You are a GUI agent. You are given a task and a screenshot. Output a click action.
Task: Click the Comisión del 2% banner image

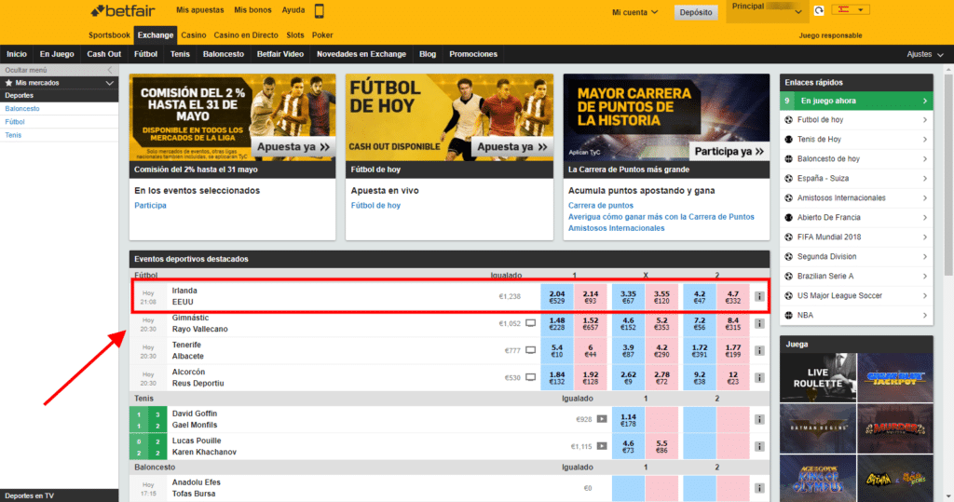[232, 117]
